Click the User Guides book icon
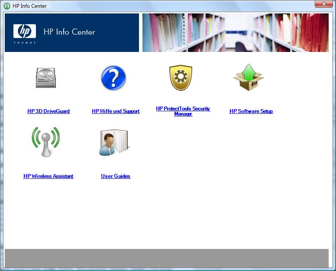 coord(114,142)
